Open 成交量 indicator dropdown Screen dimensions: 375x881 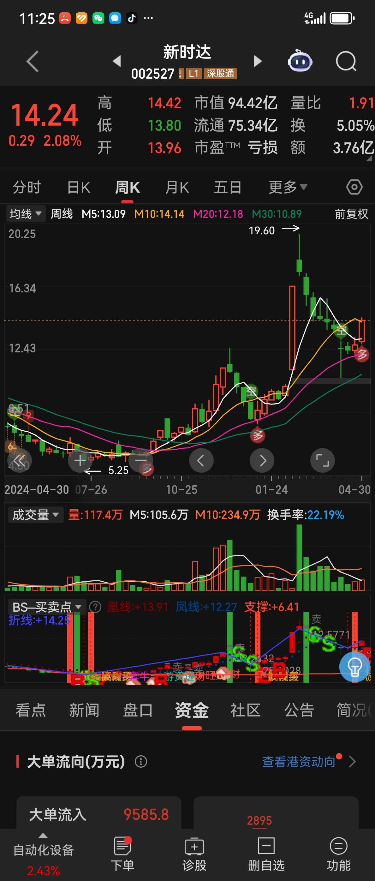tap(36, 515)
